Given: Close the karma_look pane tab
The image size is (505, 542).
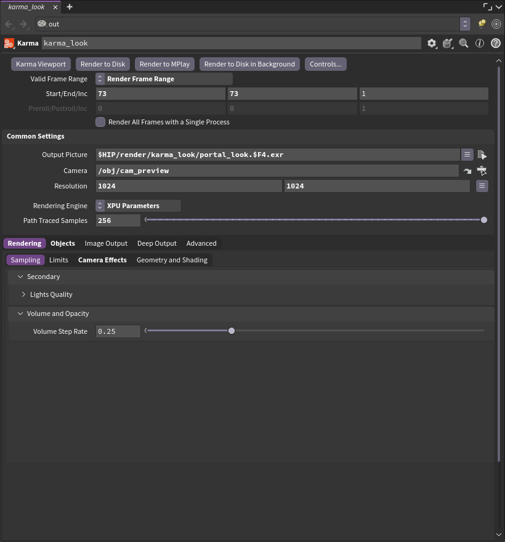Looking at the screenshot, I should (x=55, y=7).
